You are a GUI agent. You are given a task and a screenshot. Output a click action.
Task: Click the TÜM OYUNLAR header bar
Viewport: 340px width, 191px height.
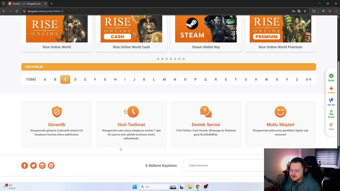click(x=169, y=67)
